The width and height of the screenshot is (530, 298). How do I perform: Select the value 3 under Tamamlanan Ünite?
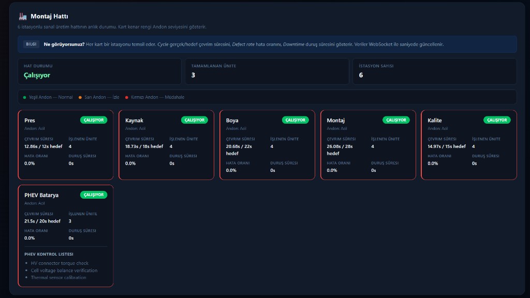click(193, 75)
